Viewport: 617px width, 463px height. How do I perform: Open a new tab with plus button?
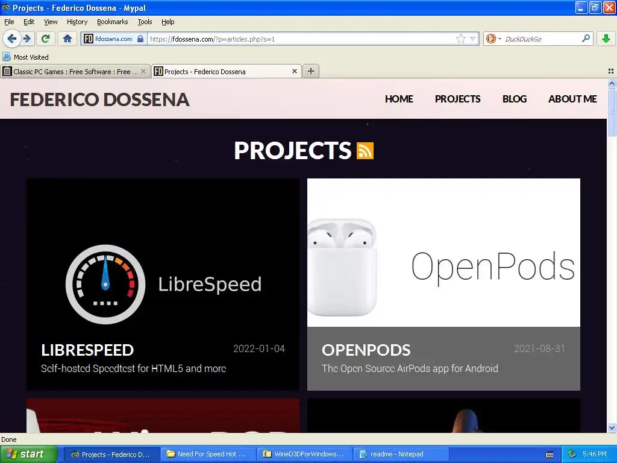pyautogui.click(x=311, y=71)
